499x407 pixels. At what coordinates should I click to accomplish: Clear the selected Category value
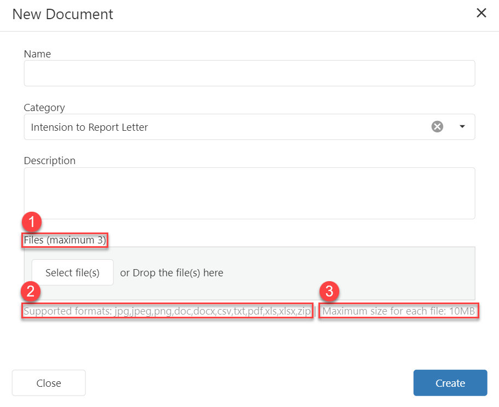click(437, 127)
